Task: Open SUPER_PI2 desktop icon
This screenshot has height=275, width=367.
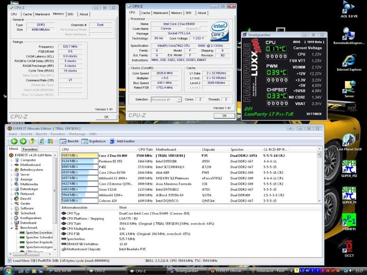Action: coord(349,169)
